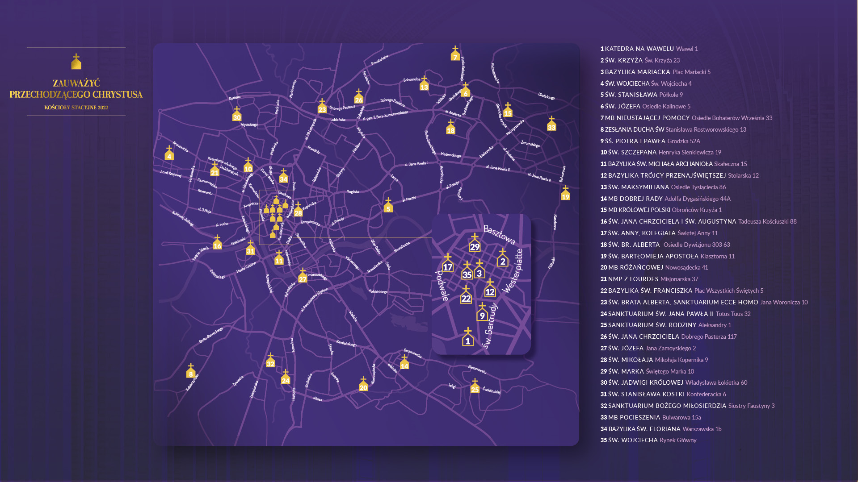Click the Kościoły Stacyjne 2022 subtitle

pyautogui.click(x=76, y=108)
